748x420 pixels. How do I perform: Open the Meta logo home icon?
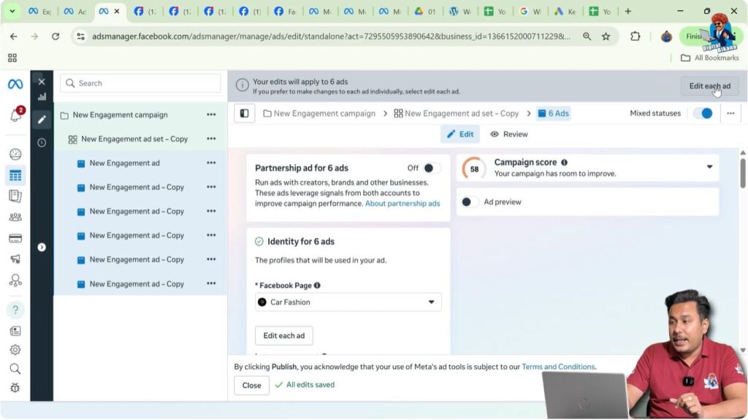[15, 85]
